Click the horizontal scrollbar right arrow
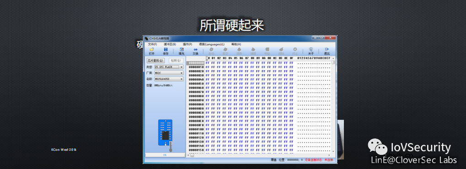466x169 pixels. click(x=329, y=155)
